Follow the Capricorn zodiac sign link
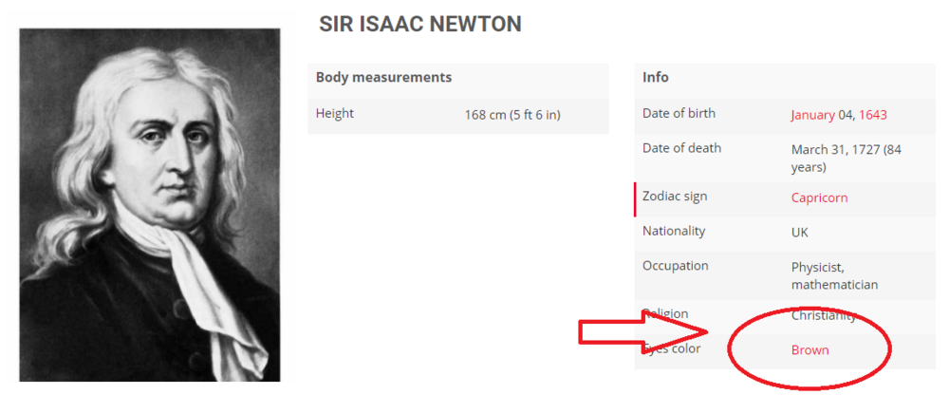 820,198
